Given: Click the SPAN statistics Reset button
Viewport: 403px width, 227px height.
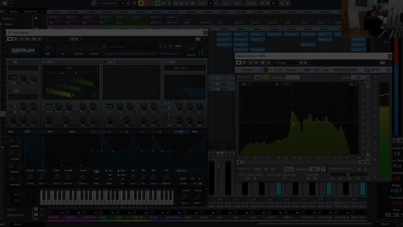Looking at the screenshot, I should click(x=289, y=169).
